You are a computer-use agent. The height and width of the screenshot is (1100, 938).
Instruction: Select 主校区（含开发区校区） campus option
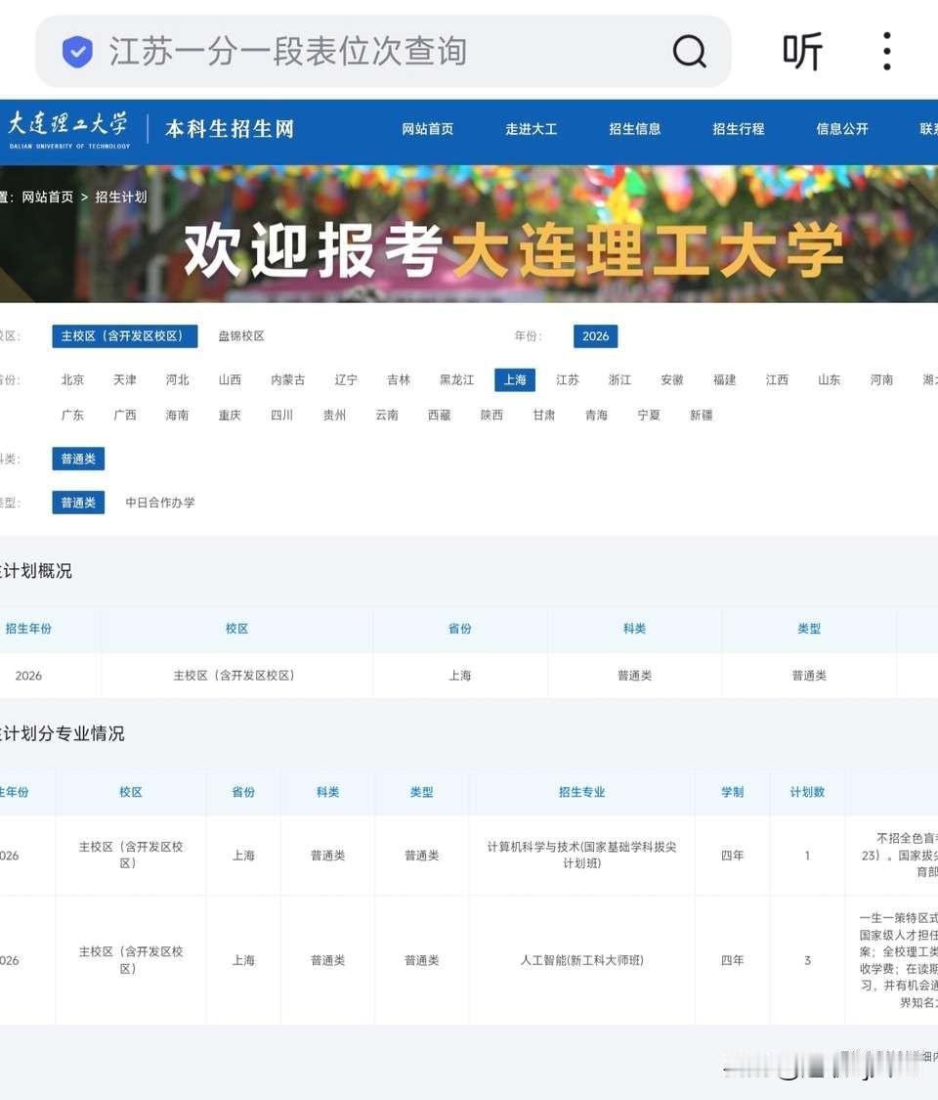pyautogui.click(x=125, y=336)
